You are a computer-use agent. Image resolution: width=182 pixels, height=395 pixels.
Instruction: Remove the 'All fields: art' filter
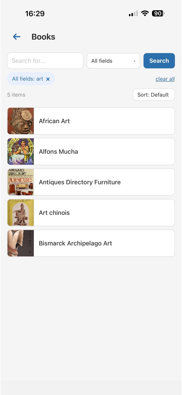pos(48,79)
